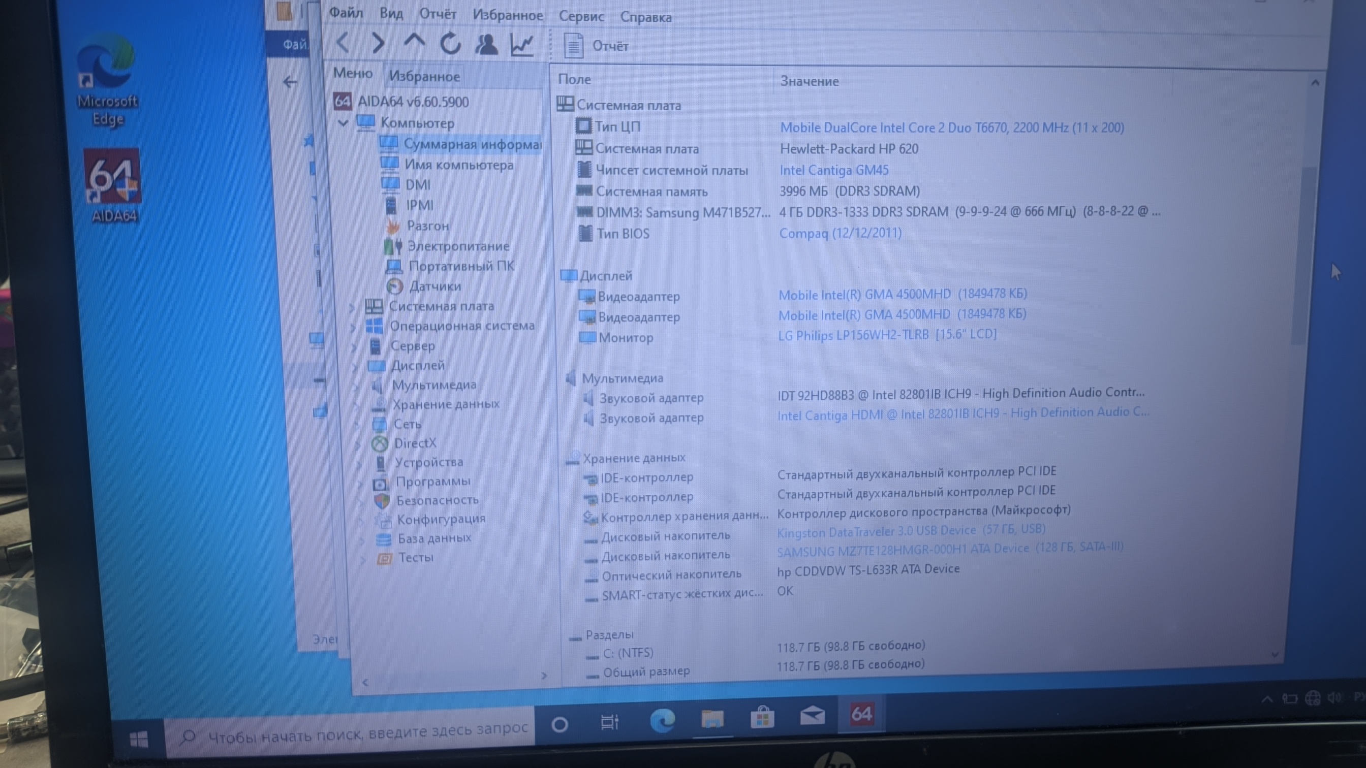
Task: Open AIDA64 desktop shortcut
Action: (x=113, y=185)
